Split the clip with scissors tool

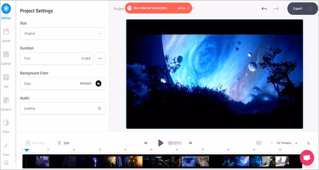tap(63, 143)
